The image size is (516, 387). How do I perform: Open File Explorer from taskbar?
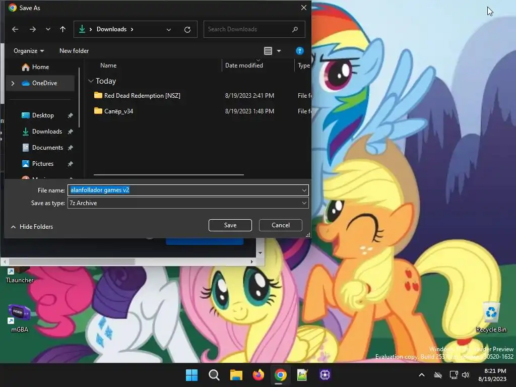pyautogui.click(x=236, y=375)
